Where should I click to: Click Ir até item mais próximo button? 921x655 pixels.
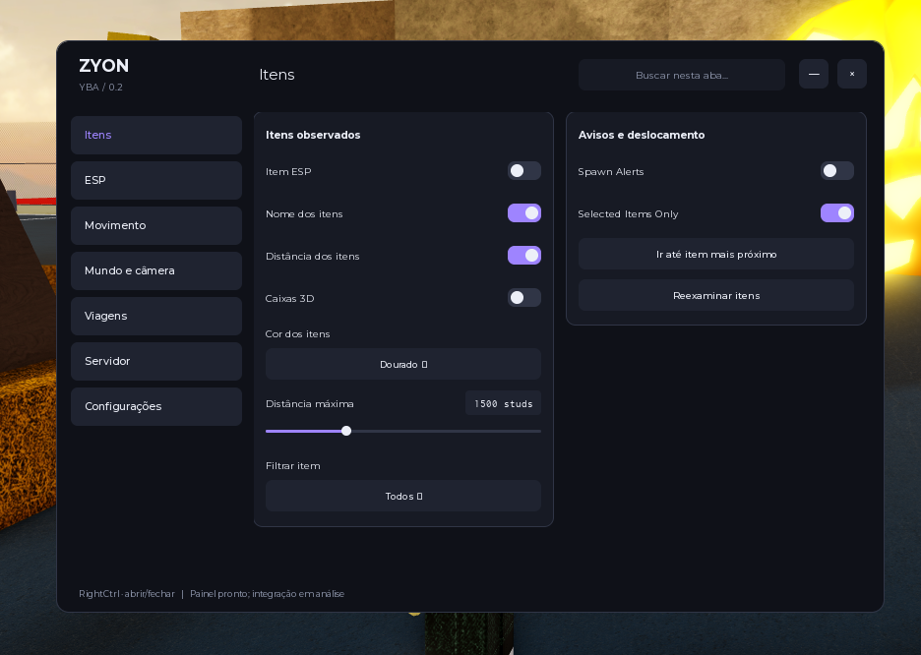click(x=716, y=254)
